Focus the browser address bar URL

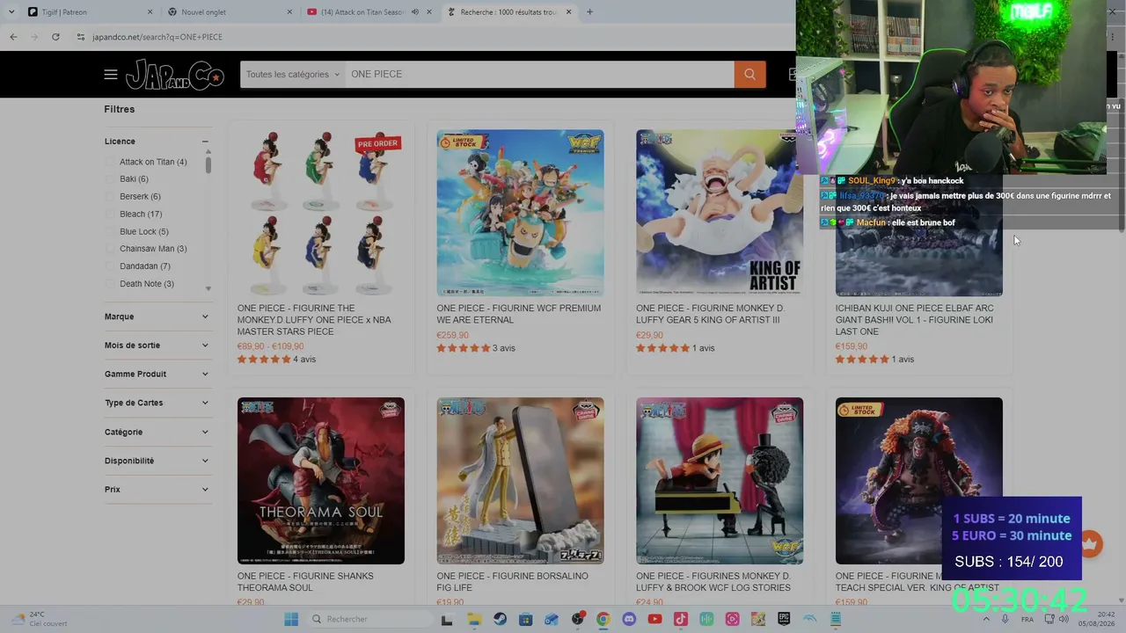tap(157, 37)
